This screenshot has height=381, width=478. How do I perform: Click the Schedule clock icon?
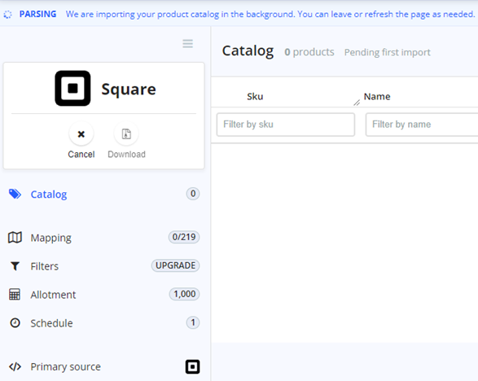click(15, 322)
